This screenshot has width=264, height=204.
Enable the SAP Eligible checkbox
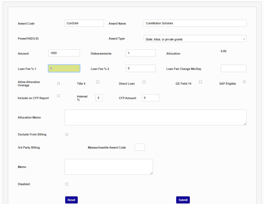[x=244, y=82]
